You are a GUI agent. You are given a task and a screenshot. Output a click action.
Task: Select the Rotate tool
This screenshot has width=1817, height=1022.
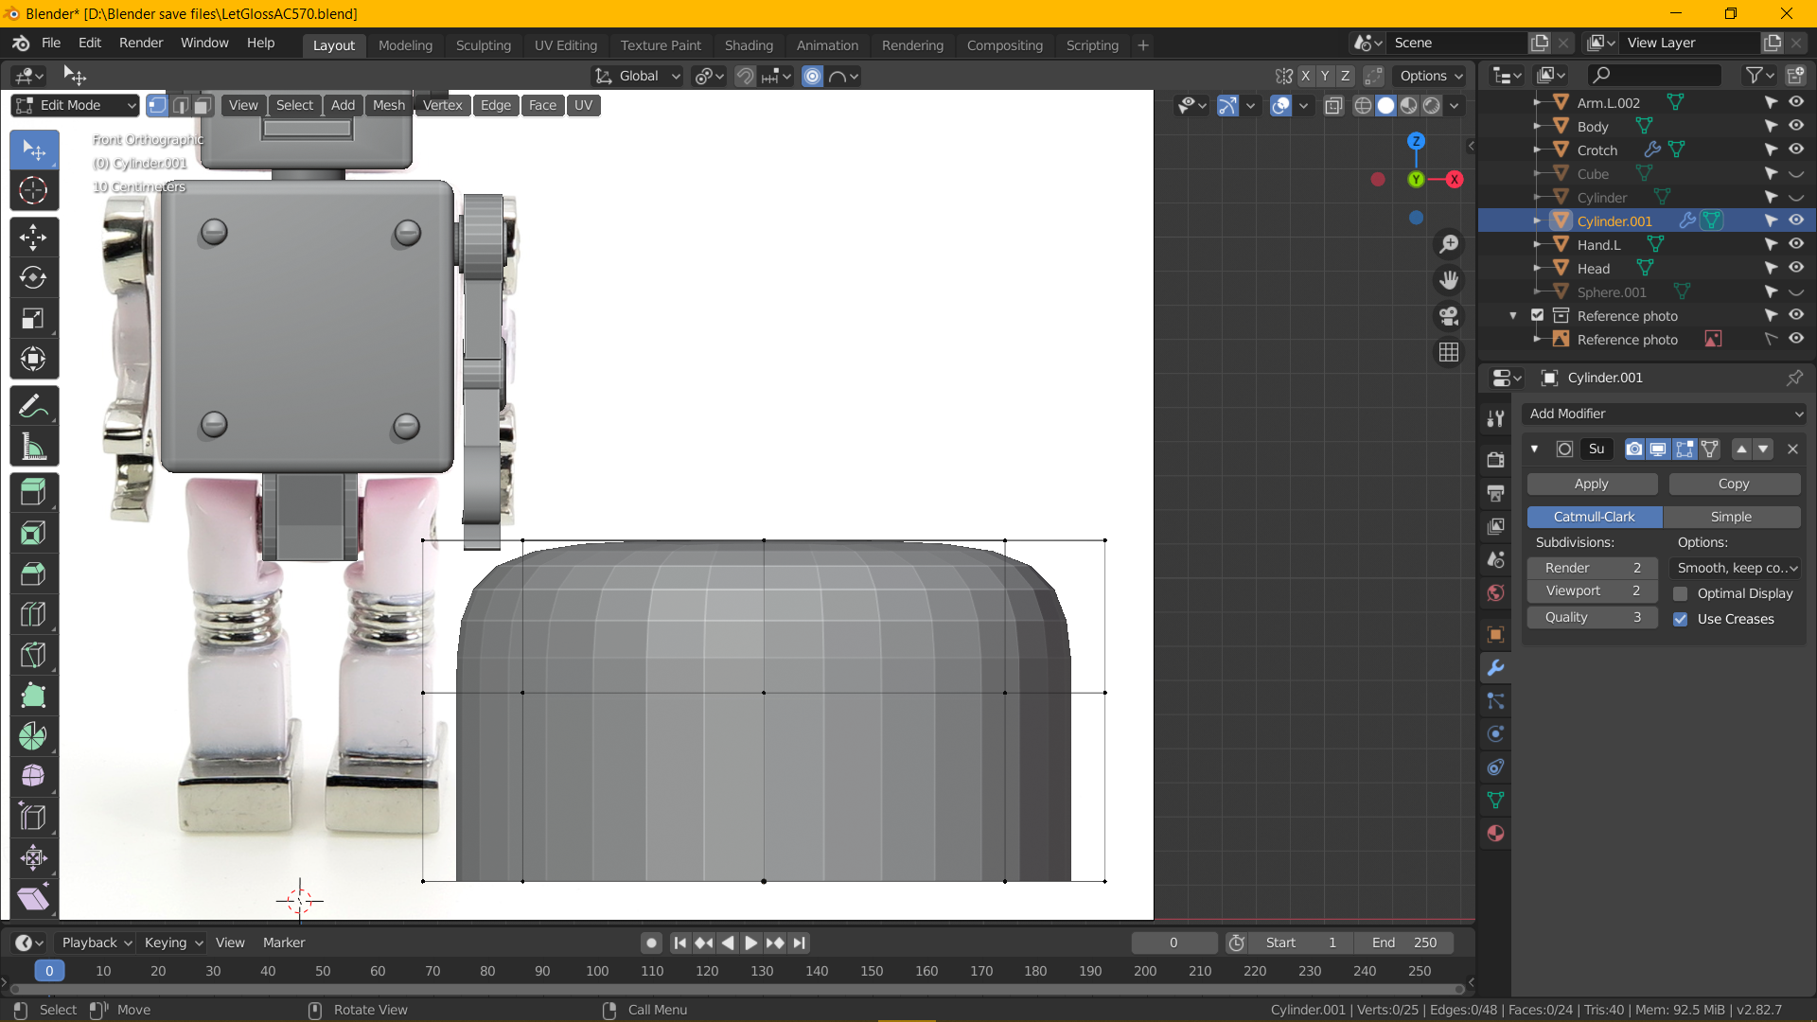coord(33,278)
